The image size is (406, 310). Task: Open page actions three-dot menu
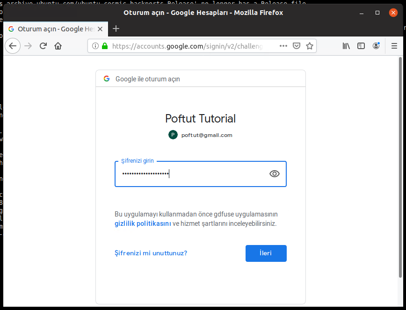pyautogui.click(x=283, y=46)
